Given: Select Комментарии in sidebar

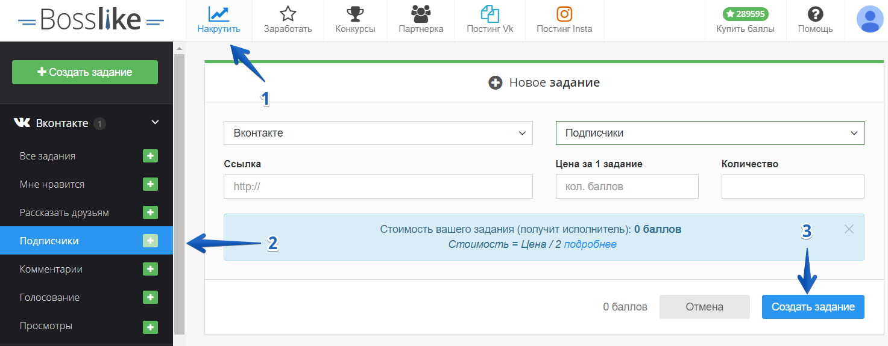Looking at the screenshot, I should click(51, 269).
